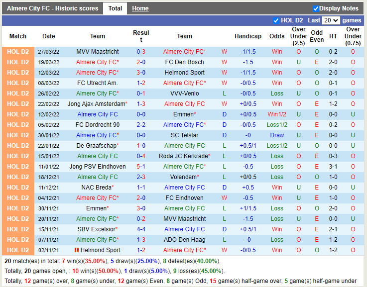The width and height of the screenshot is (367, 287).
Task: Toggle the HOL D2 league checkbox
Action: pos(276,20)
